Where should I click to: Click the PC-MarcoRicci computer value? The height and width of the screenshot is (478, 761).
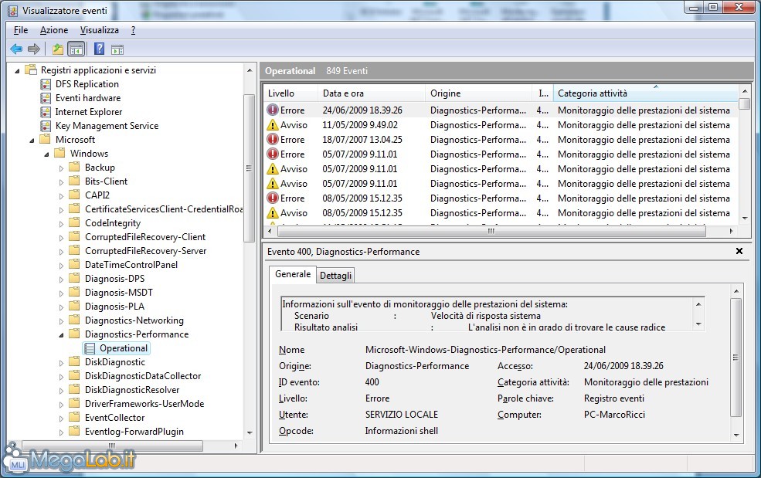coord(614,415)
